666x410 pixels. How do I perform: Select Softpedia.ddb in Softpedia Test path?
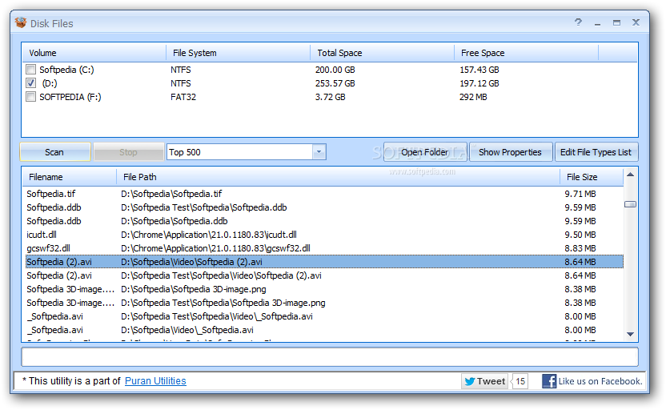[323, 207]
